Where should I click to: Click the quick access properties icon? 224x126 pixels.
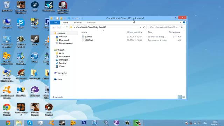click(57, 18)
